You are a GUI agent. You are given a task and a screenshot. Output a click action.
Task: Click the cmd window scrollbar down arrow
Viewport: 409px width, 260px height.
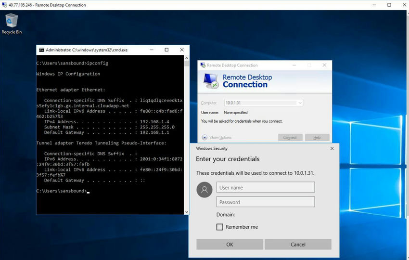tap(187, 212)
